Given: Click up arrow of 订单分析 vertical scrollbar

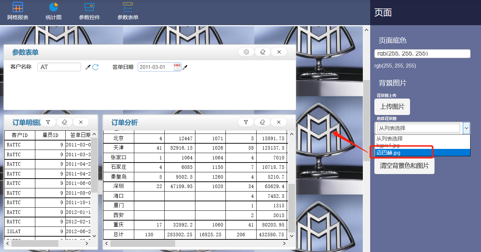Looking at the screenshot, I should point(291,134).
